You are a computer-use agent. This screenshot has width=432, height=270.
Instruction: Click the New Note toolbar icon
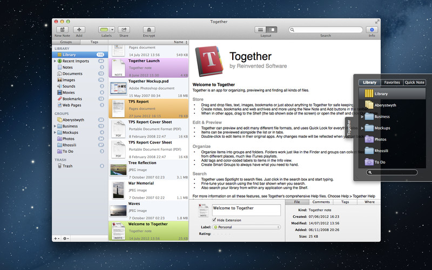(x=62, y=30)
